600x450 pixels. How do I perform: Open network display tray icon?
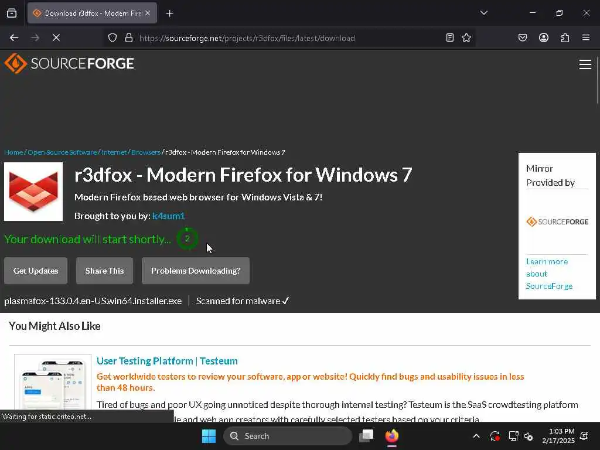click(513, 436)
